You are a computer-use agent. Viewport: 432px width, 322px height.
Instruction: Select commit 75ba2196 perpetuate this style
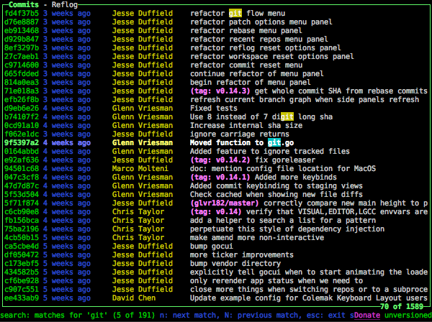(x=216, y=229)
